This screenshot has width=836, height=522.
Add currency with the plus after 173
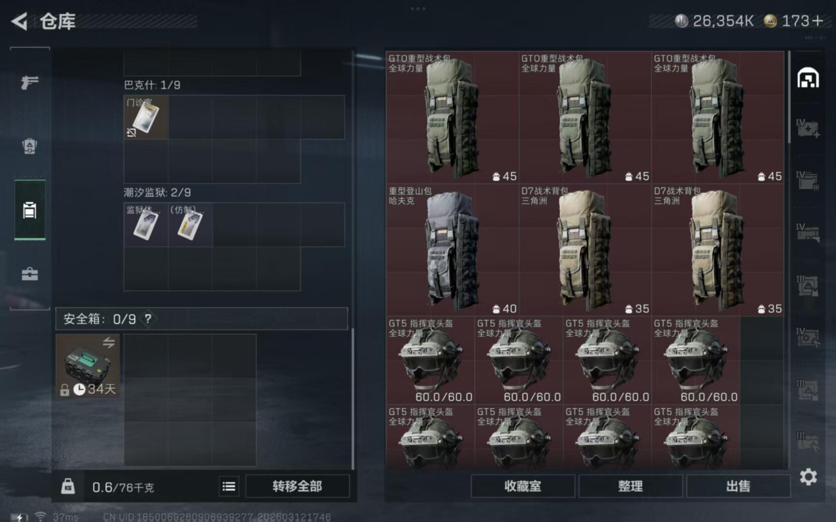(818, 21)
